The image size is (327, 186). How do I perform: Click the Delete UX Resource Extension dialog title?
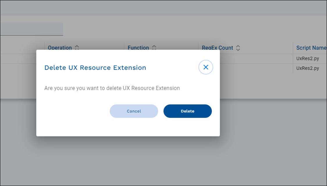pos(95,68)
